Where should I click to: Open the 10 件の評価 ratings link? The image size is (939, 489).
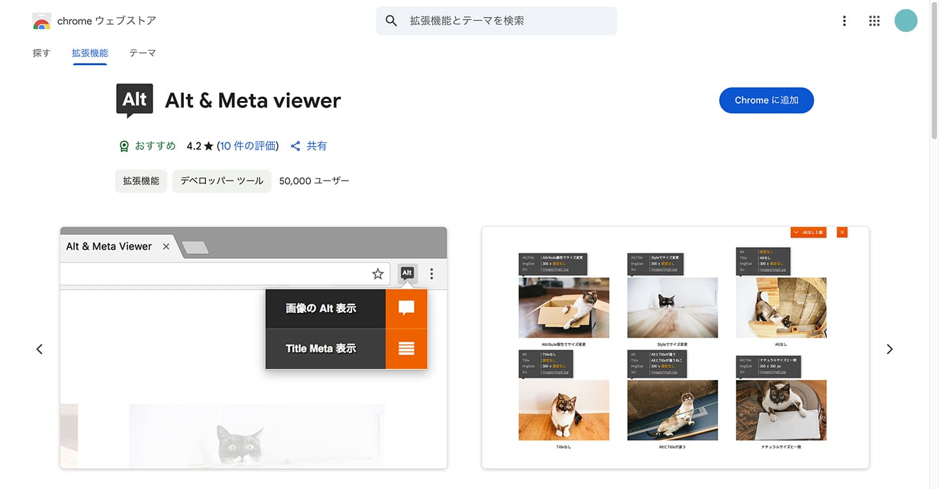coord(248,146)
